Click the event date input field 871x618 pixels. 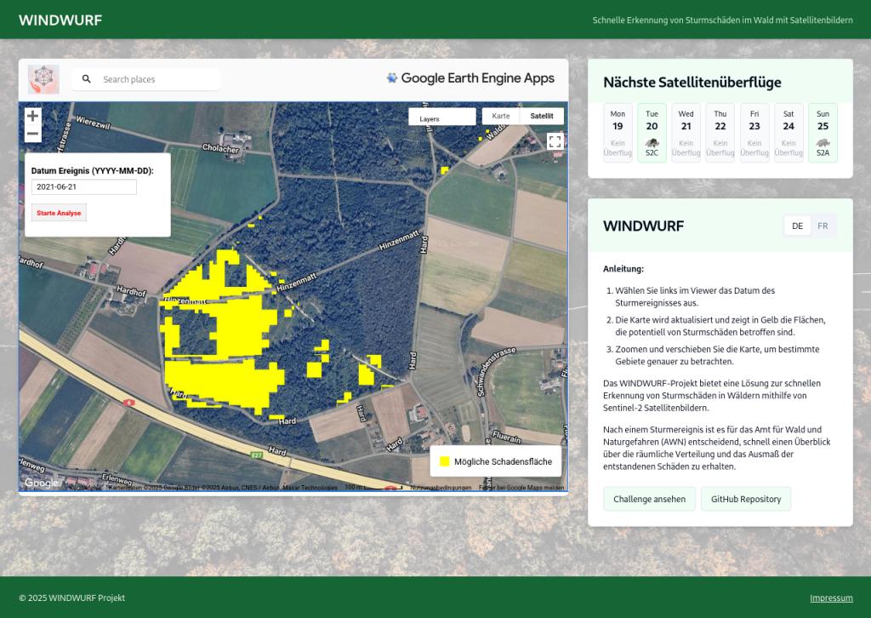[x=84, y=186]
